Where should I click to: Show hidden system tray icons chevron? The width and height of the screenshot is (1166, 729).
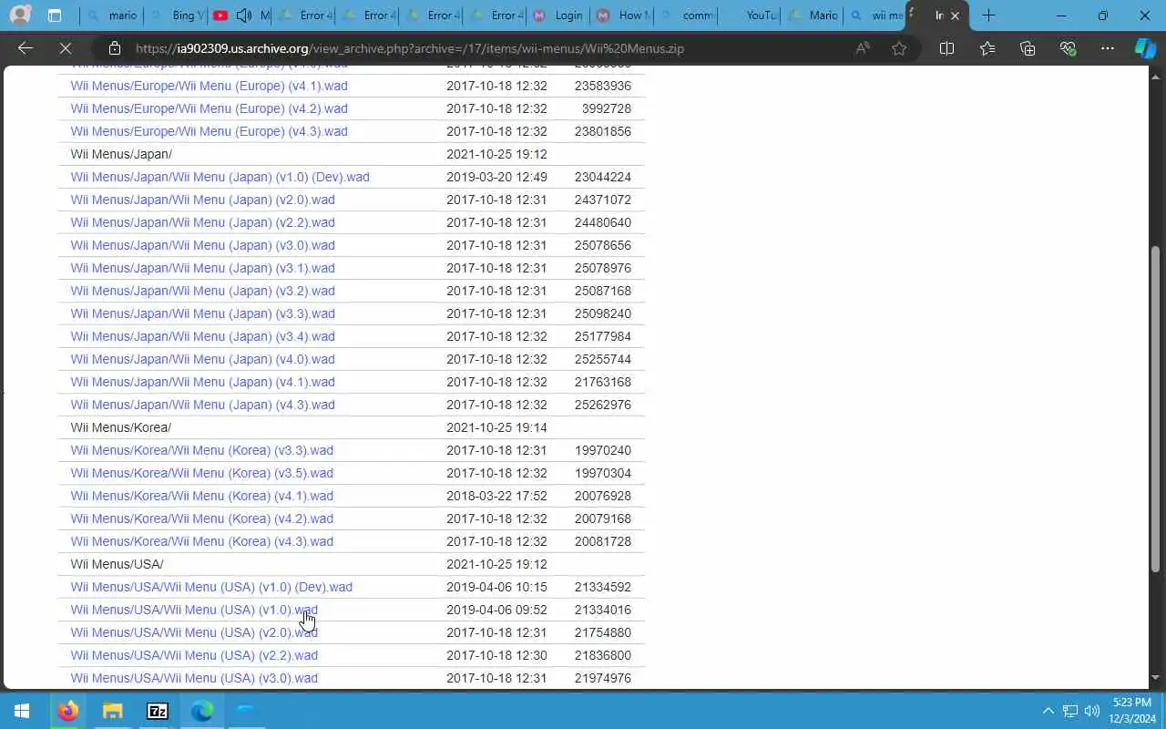[x=1048, y=711]
